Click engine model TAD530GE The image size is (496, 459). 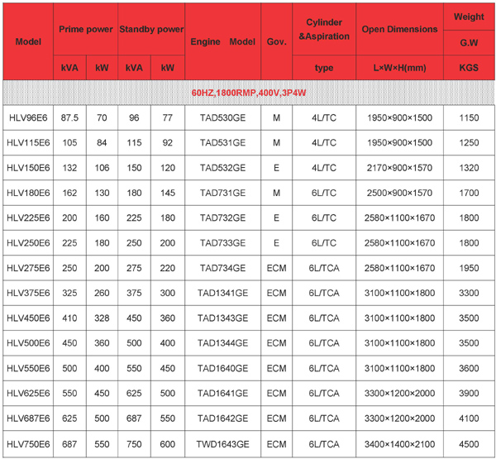pyautogui.click(x=222, y=117)
